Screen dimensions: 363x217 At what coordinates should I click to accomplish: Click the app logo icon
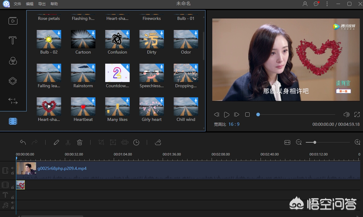[x=6, y=4]
